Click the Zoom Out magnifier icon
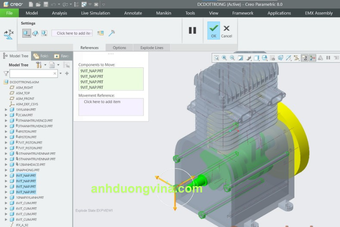 (232, 57)
